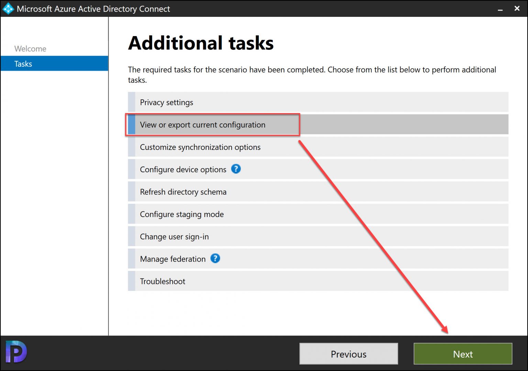Select View or export current configuration
The image size is (528, 371).
coord(318,124)
